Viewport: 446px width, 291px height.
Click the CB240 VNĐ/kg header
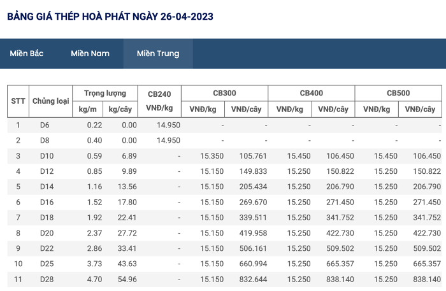tap(159, 101)
